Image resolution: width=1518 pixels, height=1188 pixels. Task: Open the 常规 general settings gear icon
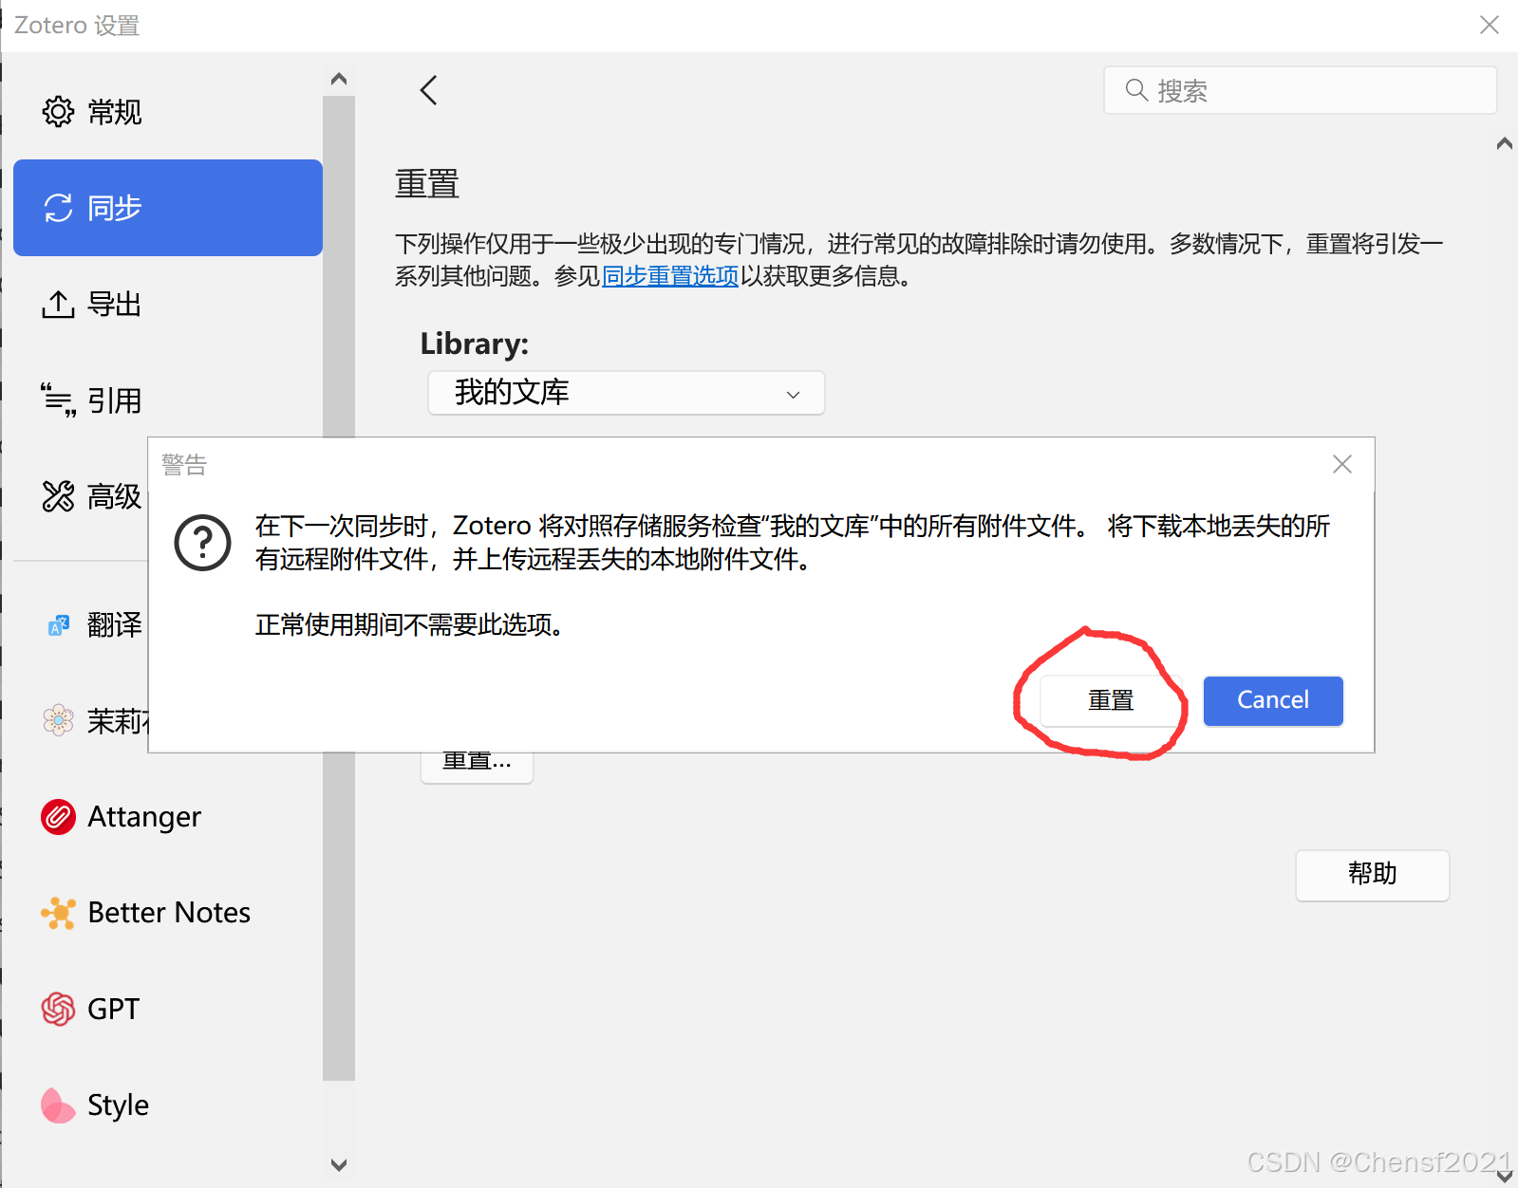click(x=58, y=112)
